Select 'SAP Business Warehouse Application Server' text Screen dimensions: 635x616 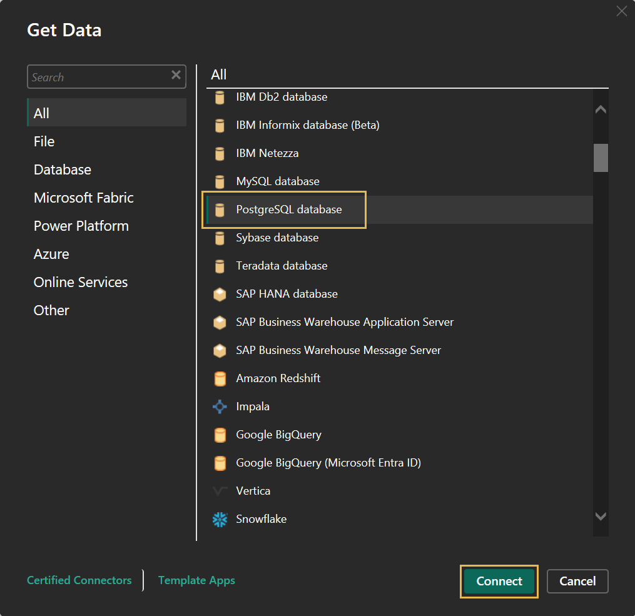pyautogui.click(x=345, y=322)
